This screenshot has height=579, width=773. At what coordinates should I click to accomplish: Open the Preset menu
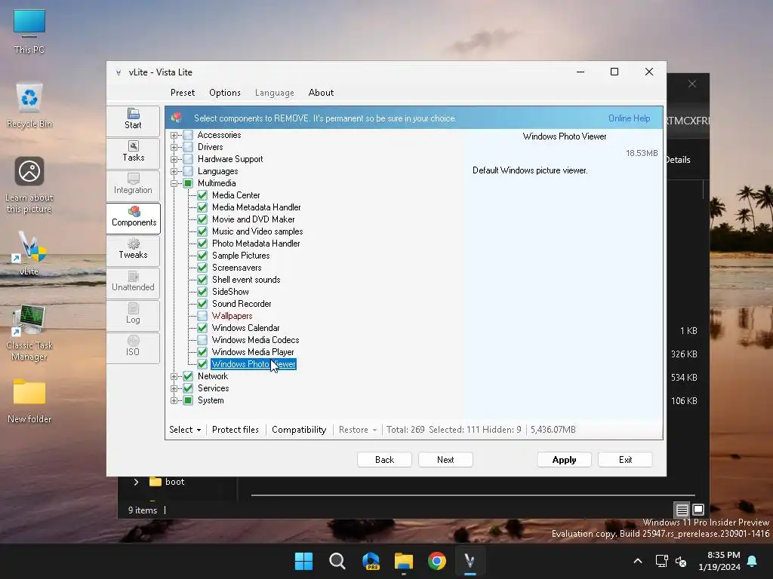point(183,93)
